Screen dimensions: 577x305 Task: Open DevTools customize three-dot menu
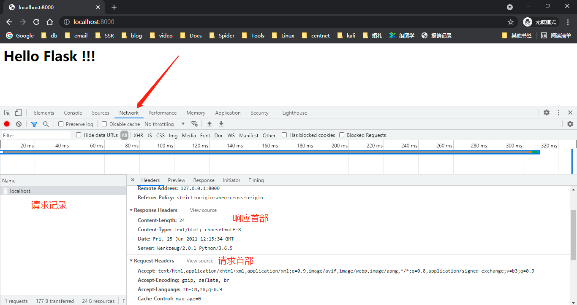(x=558, y=112)
